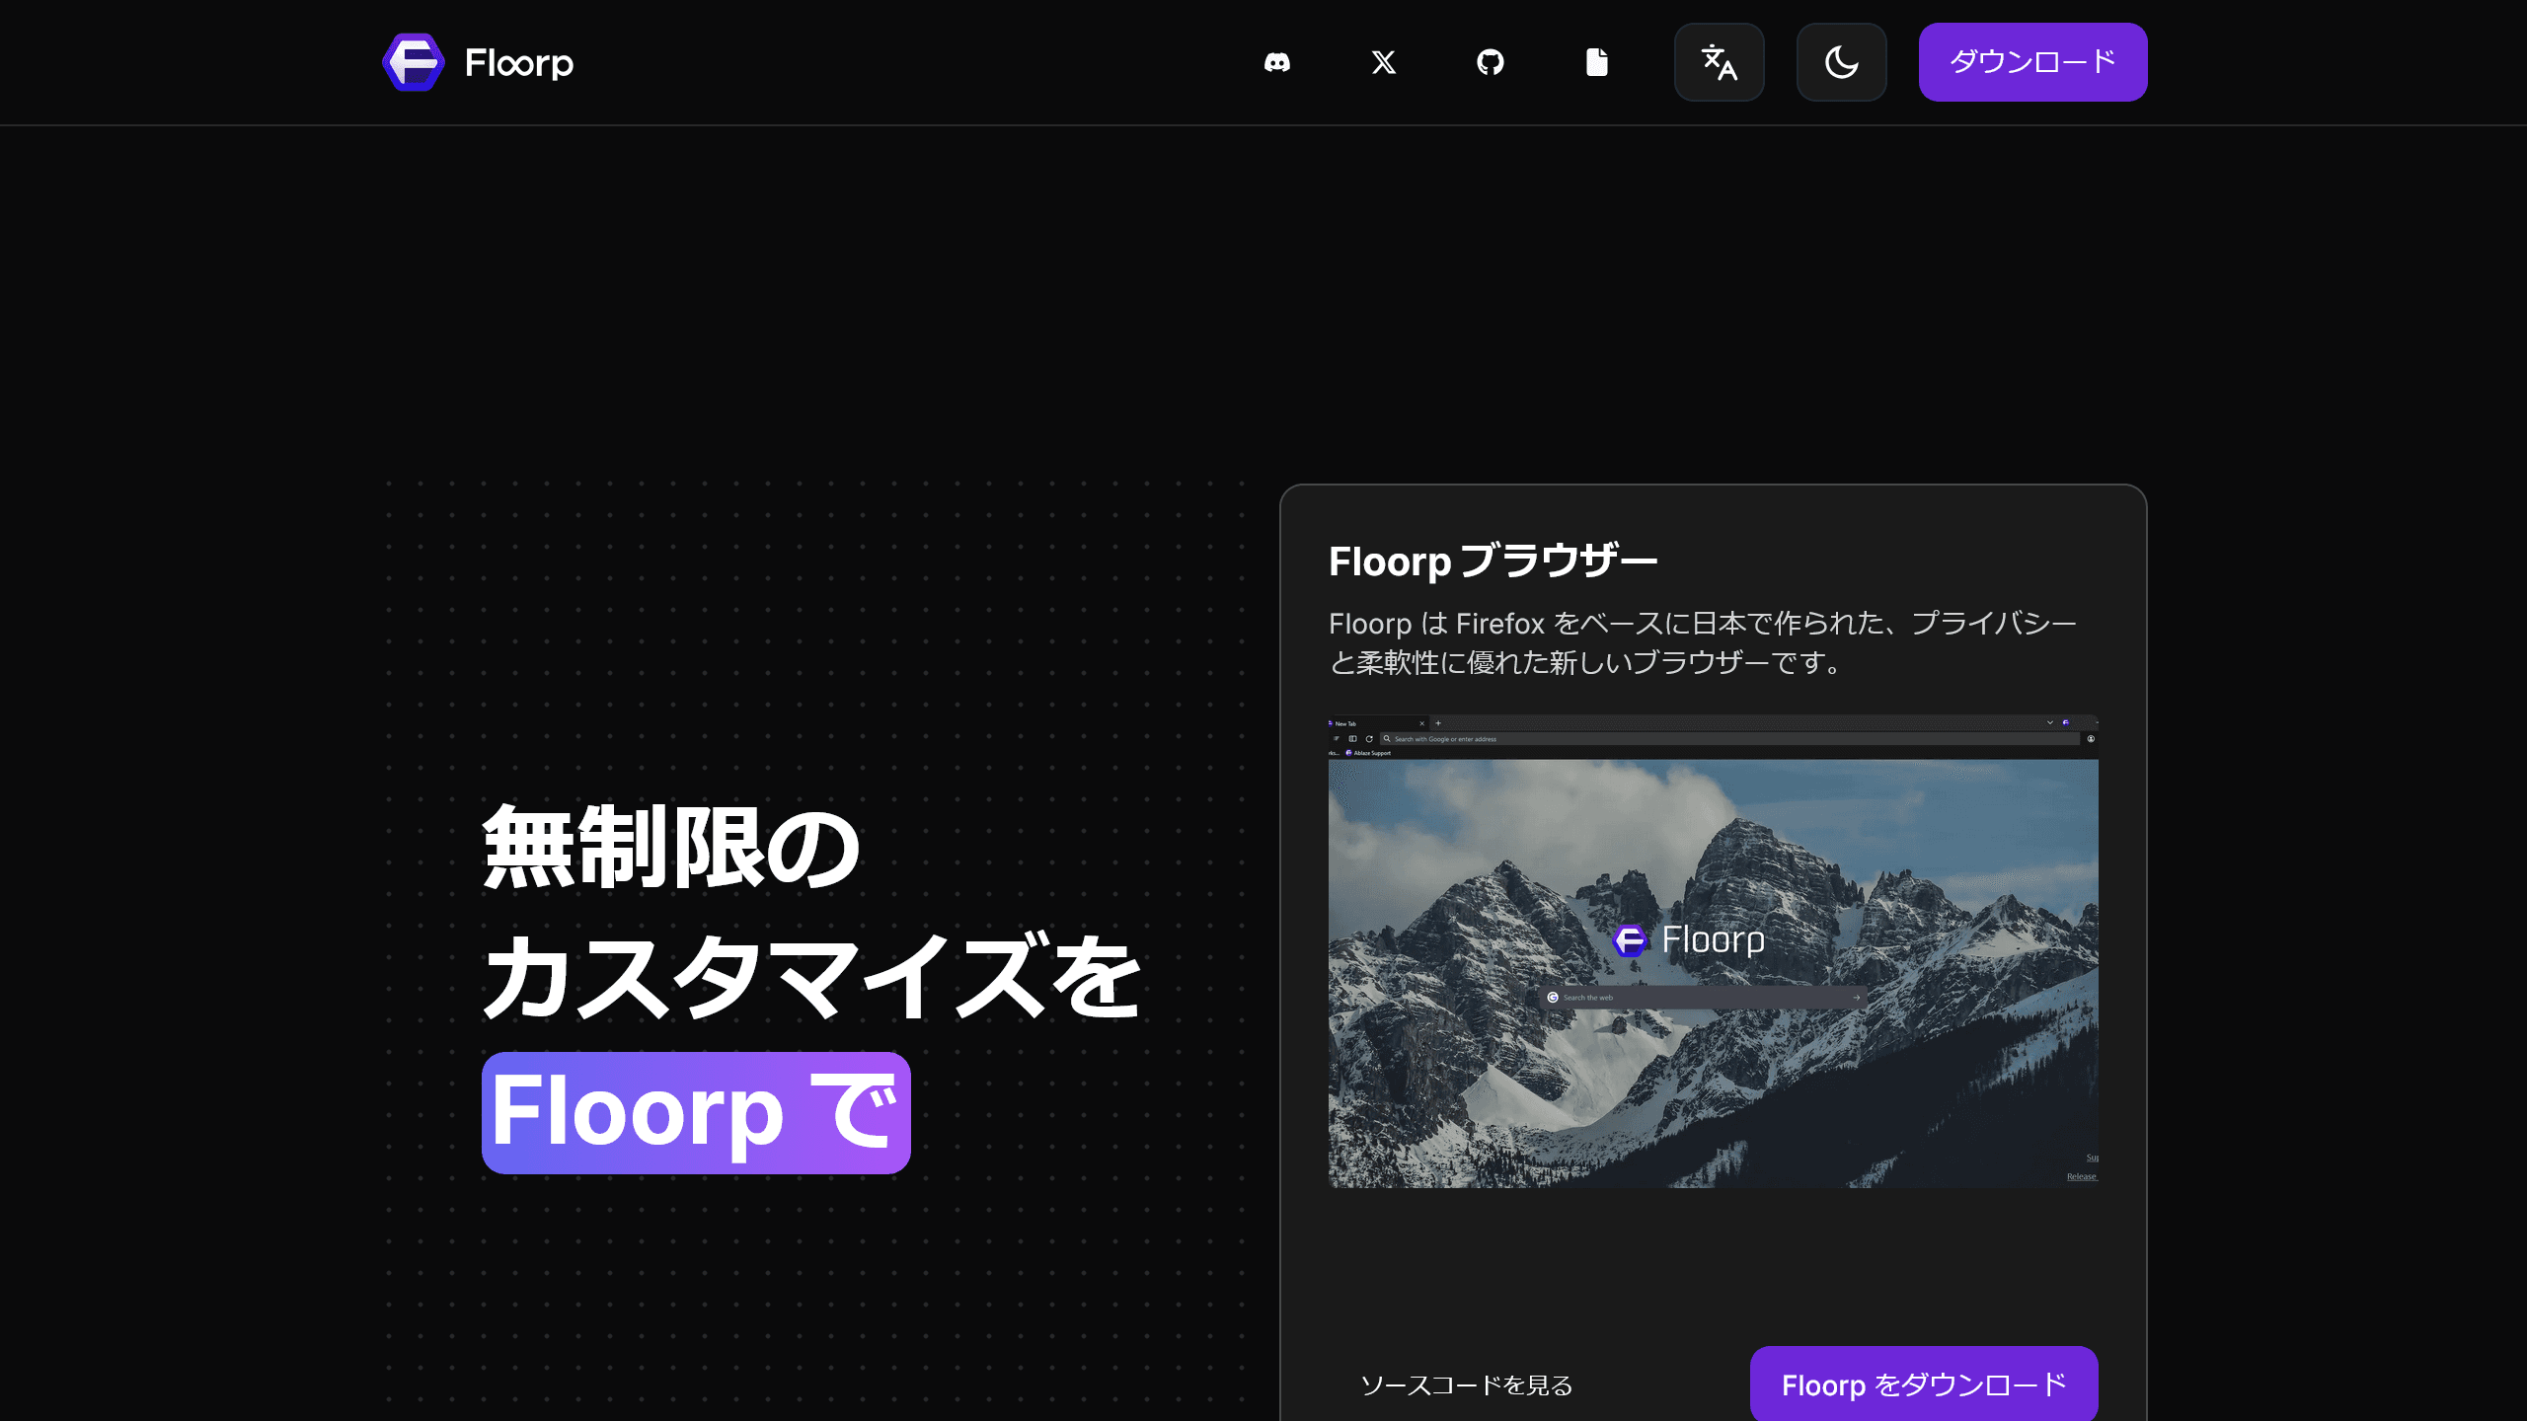2527x1421 pixels.
Task: Click Floorp をダウンロード button
Action: tap(1924, 1384)
